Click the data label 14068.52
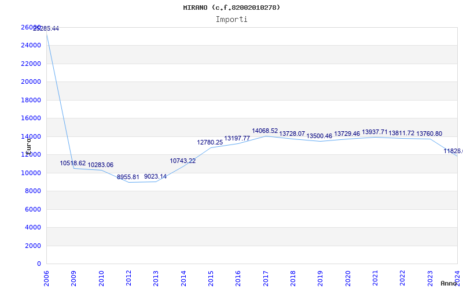Image resolution: width=463 pixels, height=289 pixels. click(x=265, y=131)
